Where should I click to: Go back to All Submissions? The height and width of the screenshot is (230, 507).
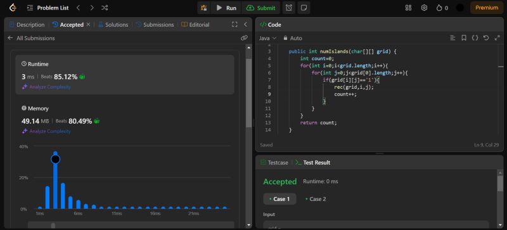click(31, 38)
